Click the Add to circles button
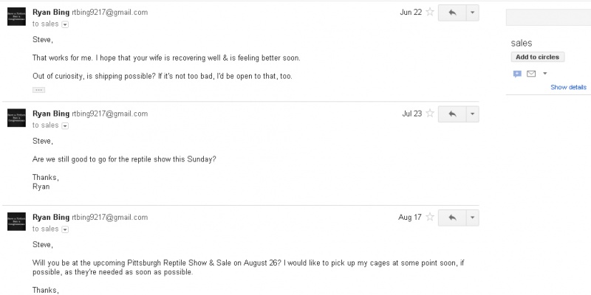The height and width of the screenshot is (295, 591). click(538, 58)
